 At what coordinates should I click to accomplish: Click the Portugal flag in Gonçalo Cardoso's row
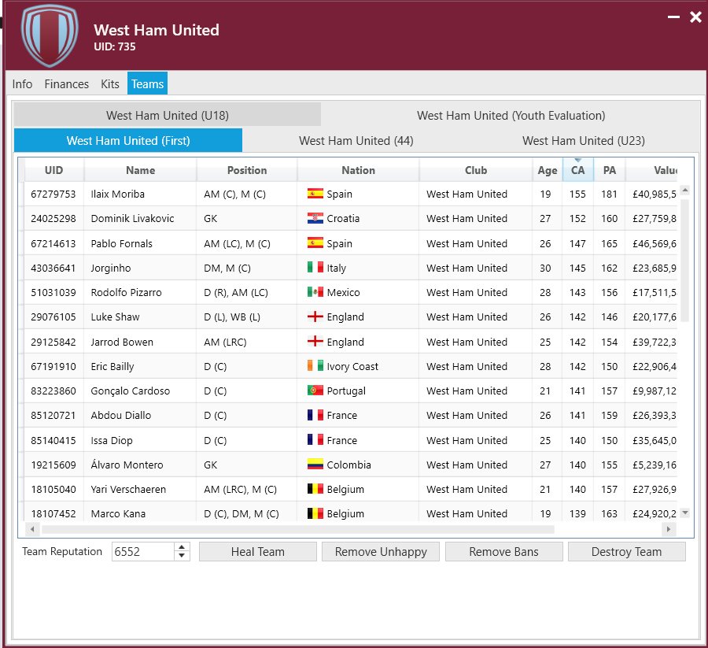315,391
